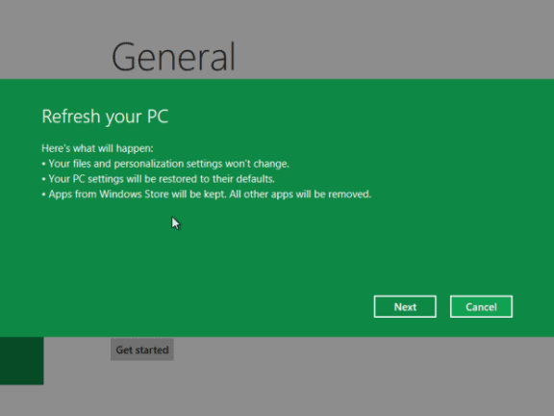
Task: Click the word "Refresh" in the dialog title
Action: tap(71, 117)
